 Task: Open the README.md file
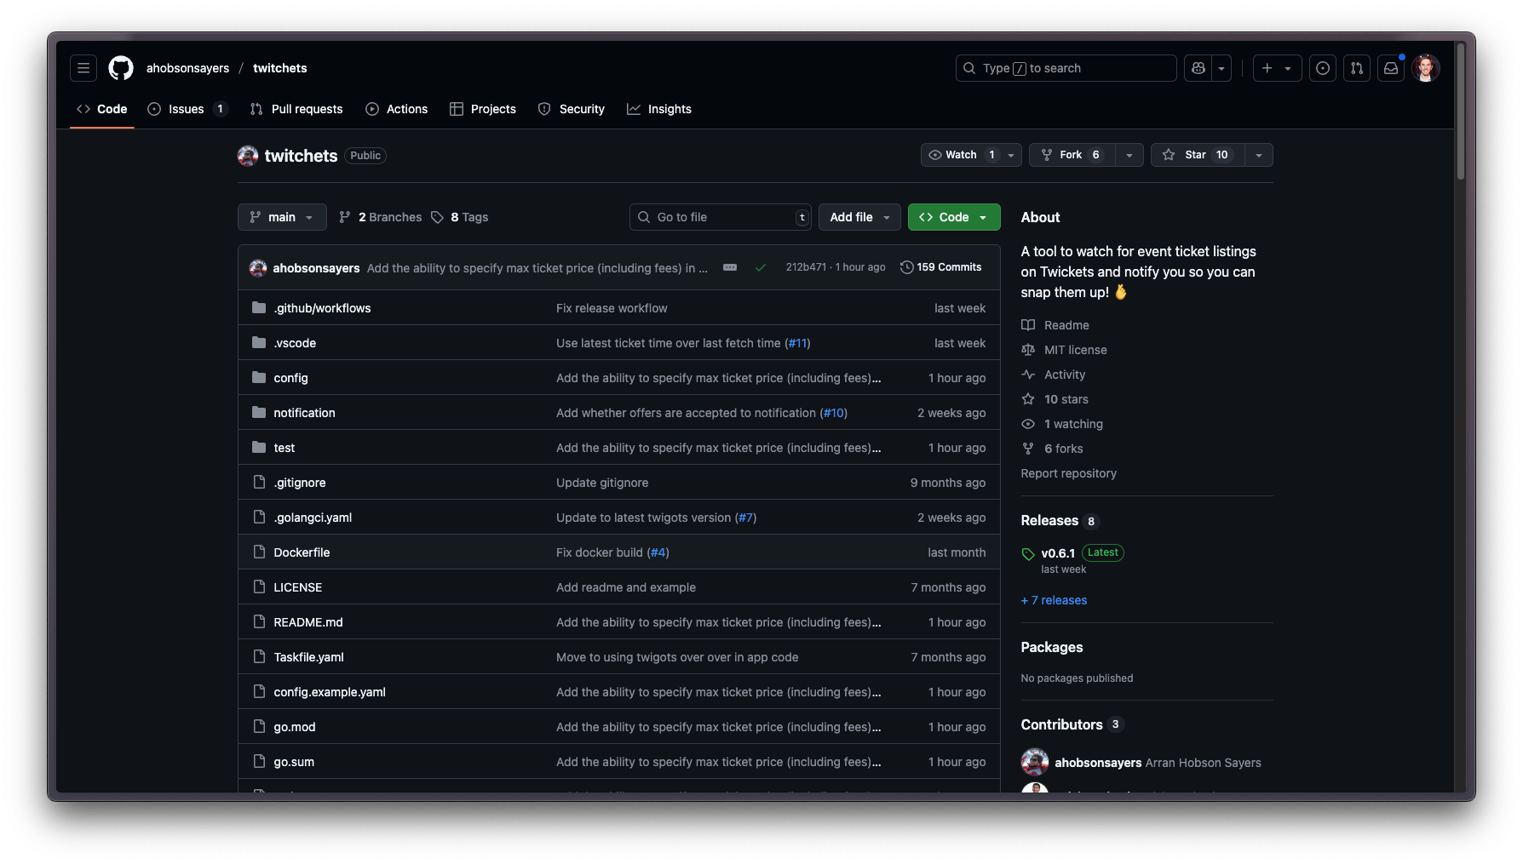[308, 622]
